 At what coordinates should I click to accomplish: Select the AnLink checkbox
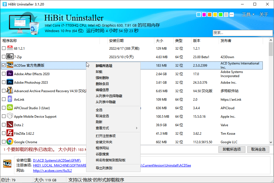point(4,99)
